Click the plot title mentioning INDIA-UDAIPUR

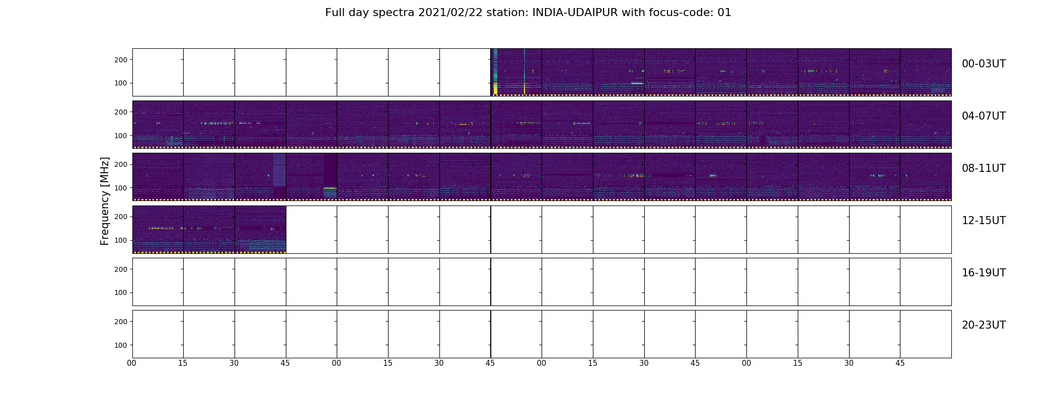(528, 13)
